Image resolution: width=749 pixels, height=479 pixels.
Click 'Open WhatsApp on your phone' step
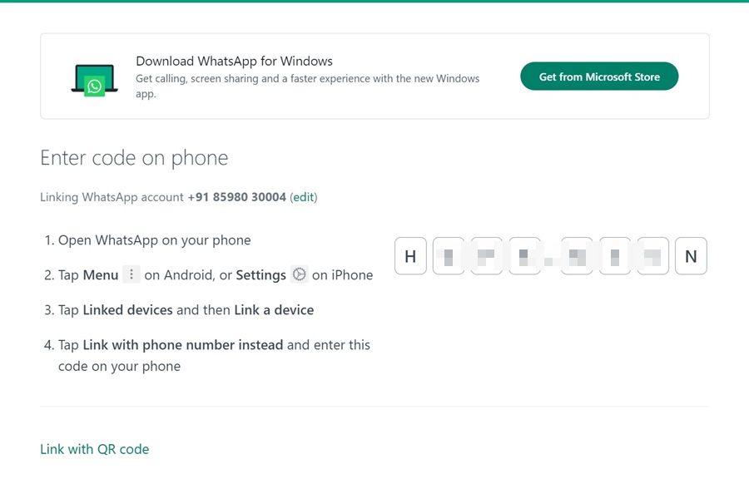154,240
